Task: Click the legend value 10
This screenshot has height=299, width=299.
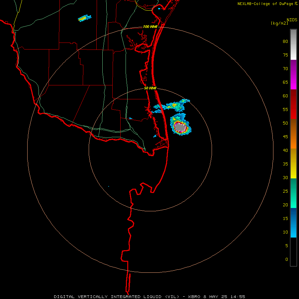Action: point(285,232)
